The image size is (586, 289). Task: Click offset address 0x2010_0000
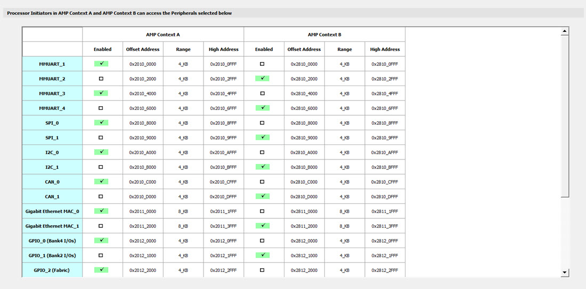click(143, 64)
